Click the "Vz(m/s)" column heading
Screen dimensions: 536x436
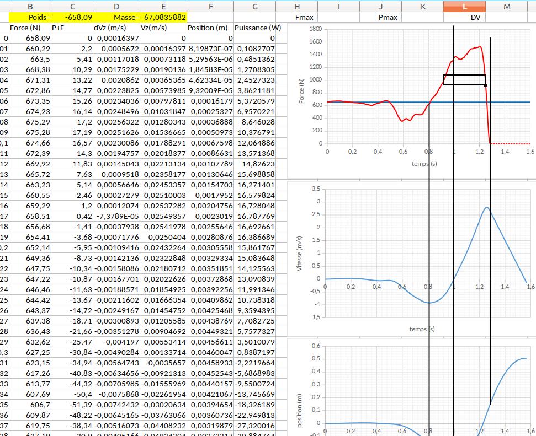pyautogui.click(x=163, y=28)
